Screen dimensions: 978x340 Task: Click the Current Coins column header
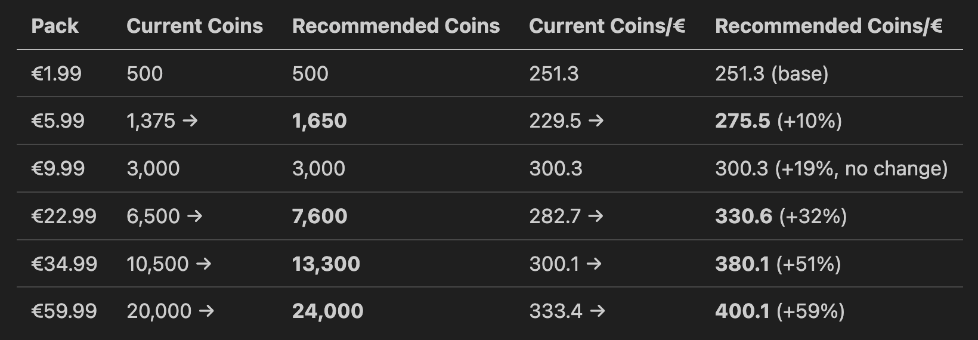(194, 26)
